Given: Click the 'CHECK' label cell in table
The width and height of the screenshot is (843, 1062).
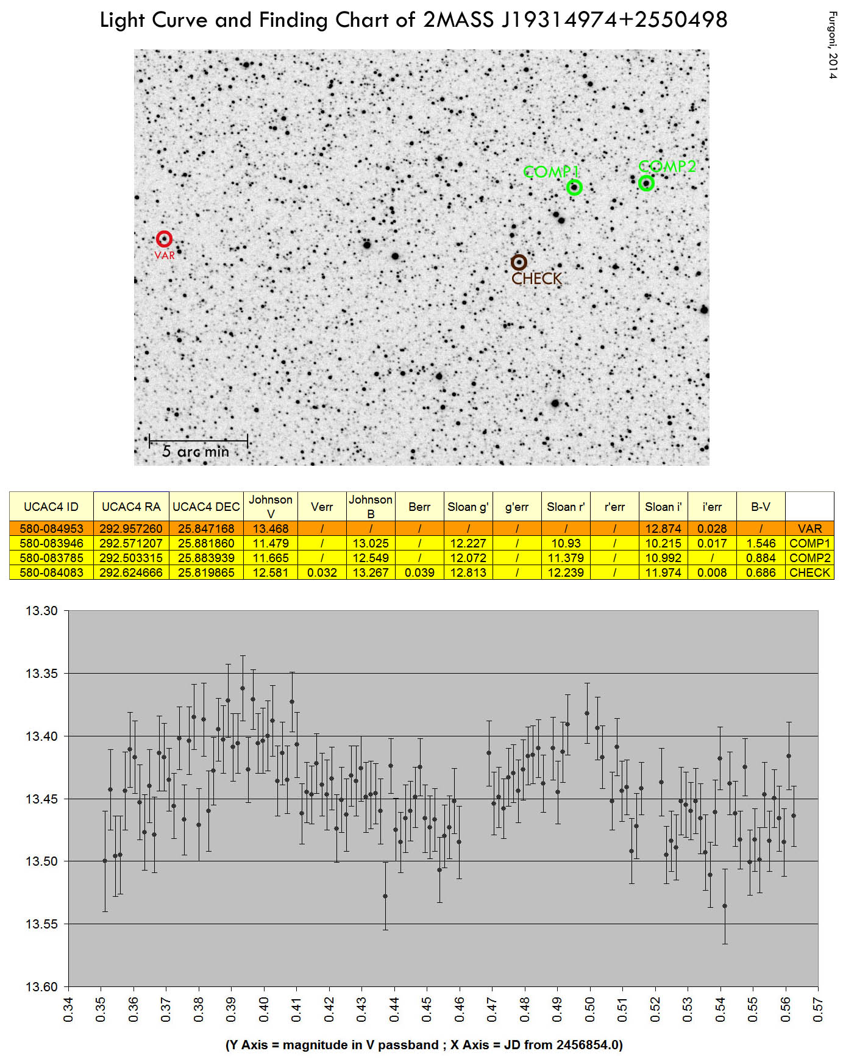Looking at the screenshot, I should 809,572.
